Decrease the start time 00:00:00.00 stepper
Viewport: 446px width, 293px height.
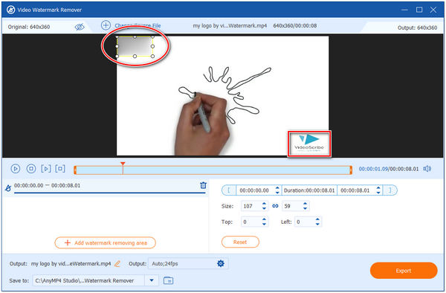tap(277, 193)
